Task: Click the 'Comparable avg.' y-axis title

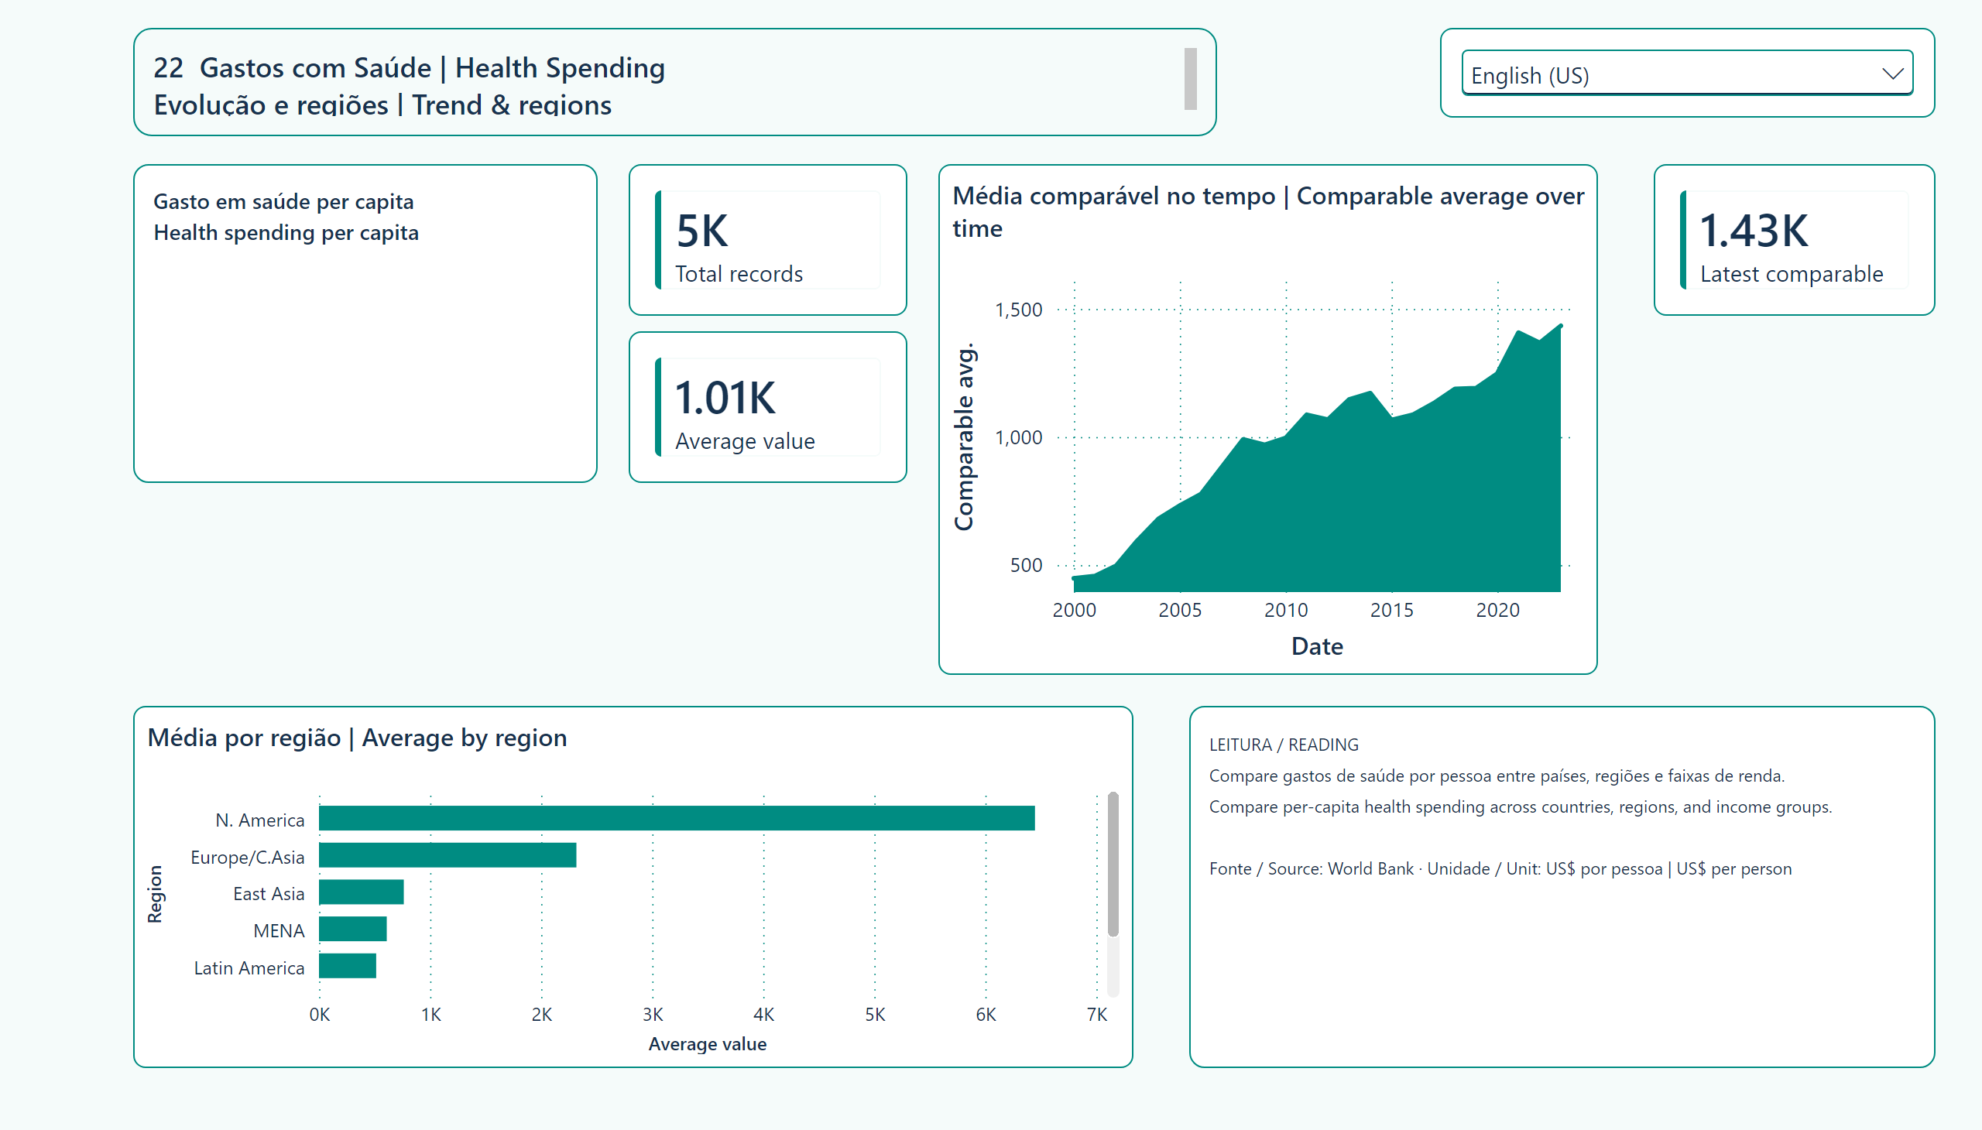Action: [x=963, y=437]
